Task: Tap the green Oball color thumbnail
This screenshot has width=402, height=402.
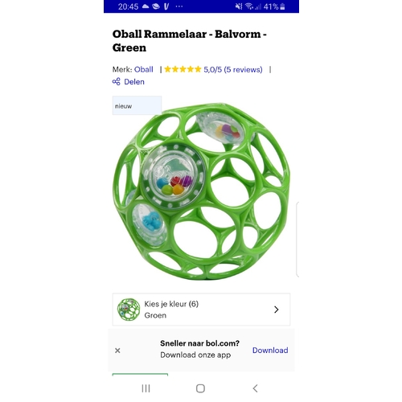Action: point(129,310)
